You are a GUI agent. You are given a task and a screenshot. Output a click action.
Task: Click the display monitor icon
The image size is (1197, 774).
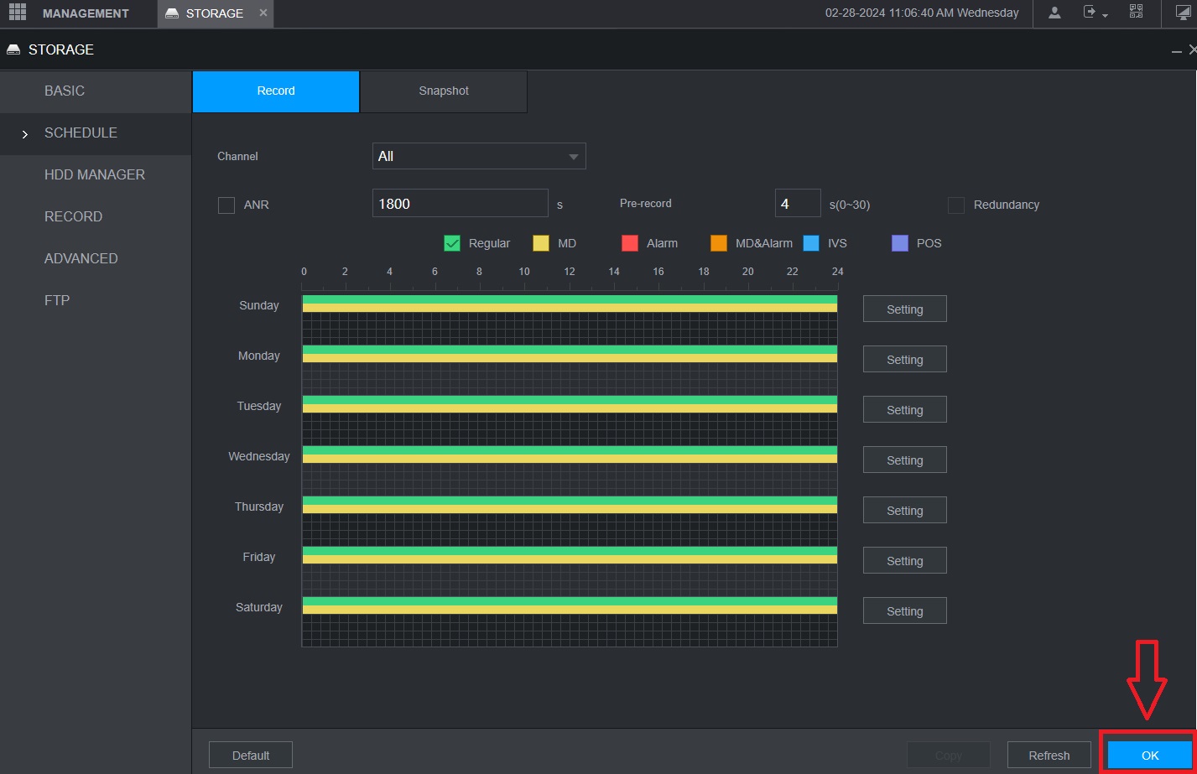coord(1183,13)
